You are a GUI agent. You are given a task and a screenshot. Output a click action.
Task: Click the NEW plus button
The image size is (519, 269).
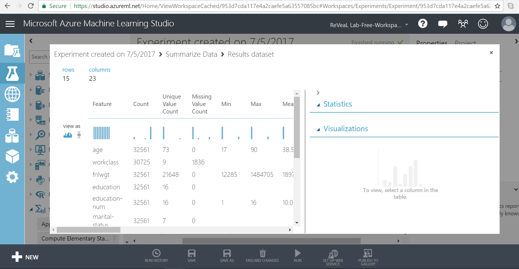pos(25,257)
